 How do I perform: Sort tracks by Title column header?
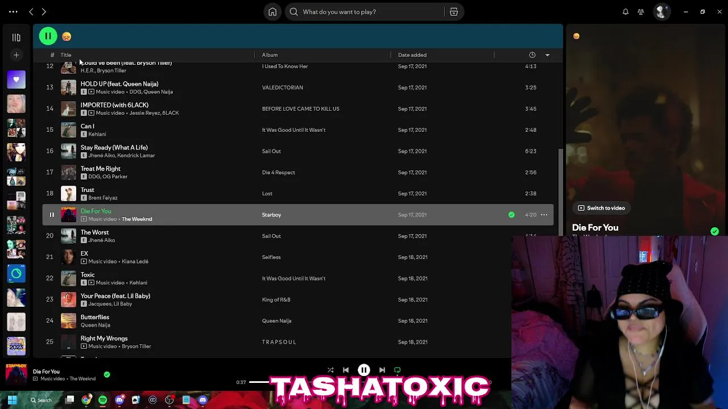pos(66,55)
